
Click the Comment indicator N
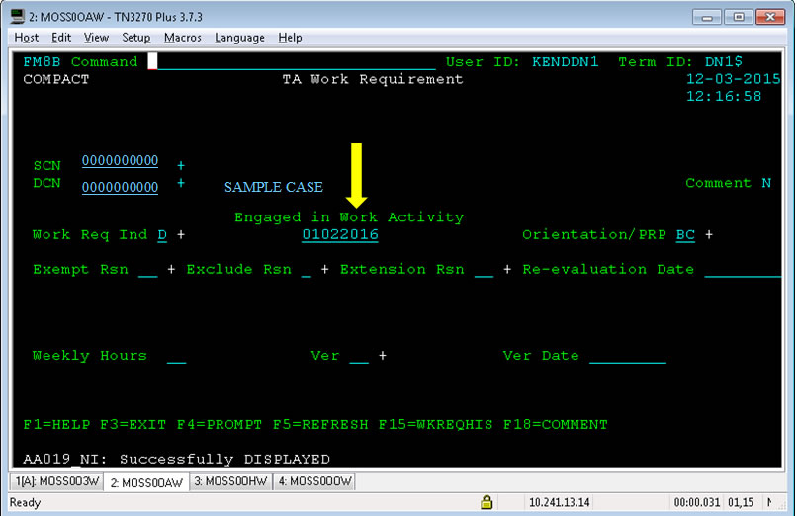point(766,183)
